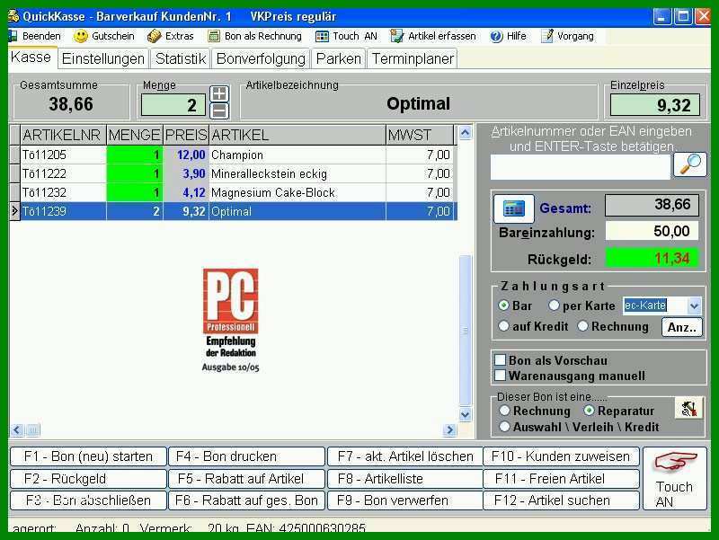Click the Artikel erfassen icon
The image size is (719, 540).
click(396, 36)
